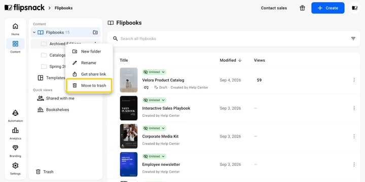Open Unlisted dropdown for Interactive Sales Playbook

coord(154,100)
